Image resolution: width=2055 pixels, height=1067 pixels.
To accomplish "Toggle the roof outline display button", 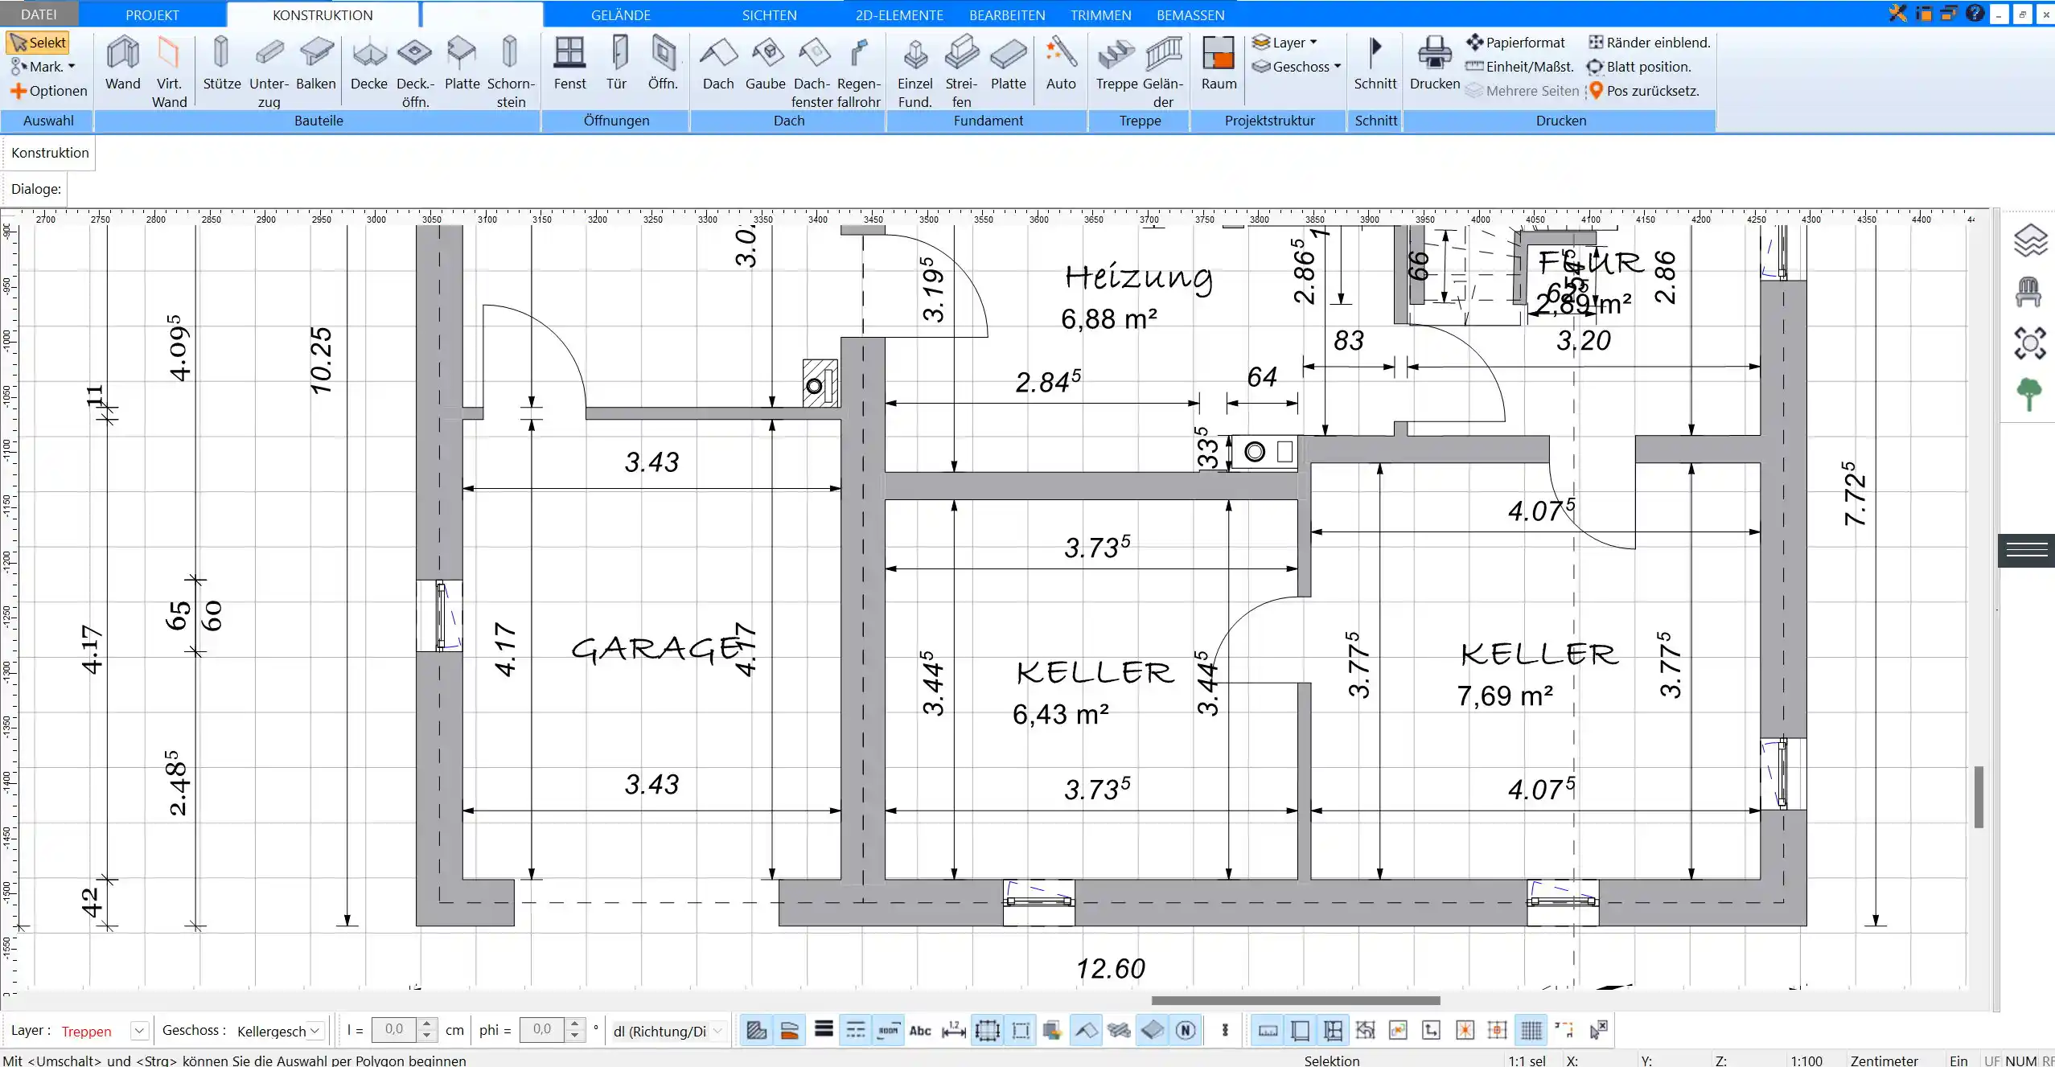I will (x=1086, y=1030).
